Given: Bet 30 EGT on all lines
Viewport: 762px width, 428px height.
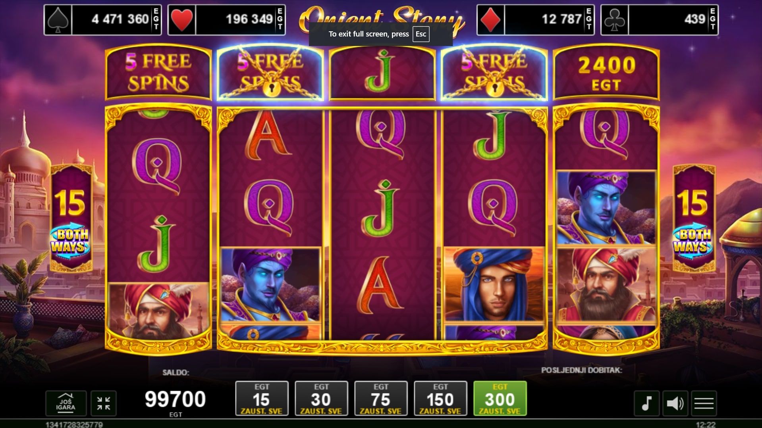Looking at the screenshot, I should pyautogui.click(x=321, y=399).
